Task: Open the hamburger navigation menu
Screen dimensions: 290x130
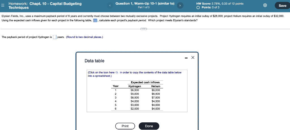Action: [3, 6]
